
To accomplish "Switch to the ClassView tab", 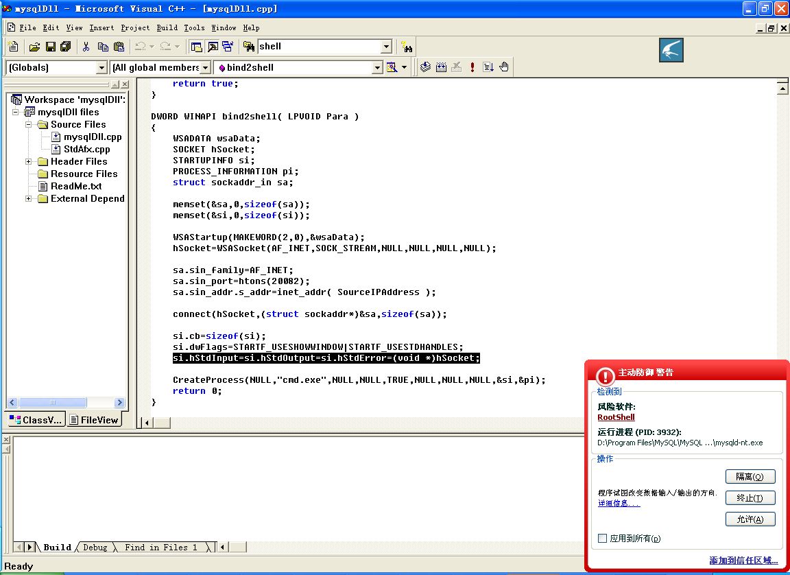I will point(36,420).
